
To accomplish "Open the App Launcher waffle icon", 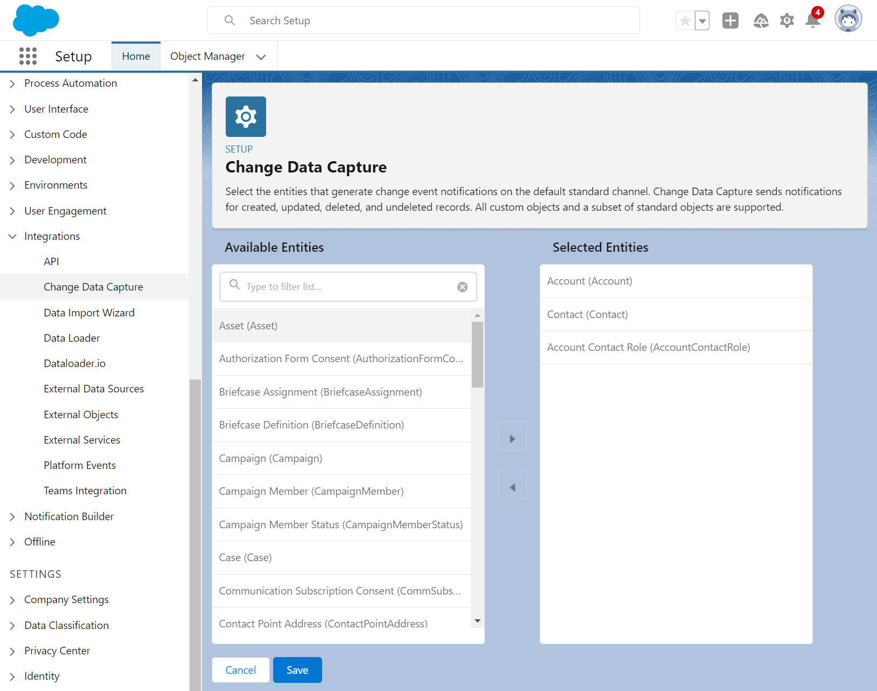I will click(27, 56).
